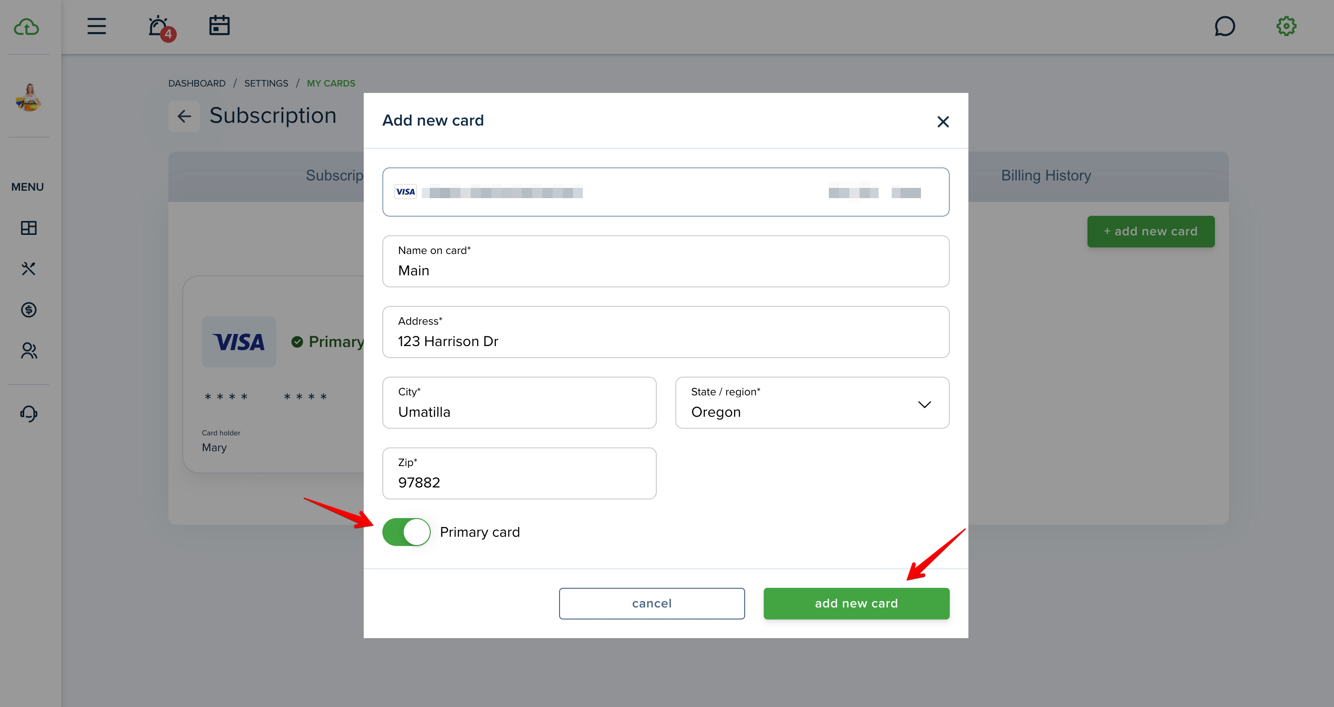
Task: Click the 'Mary' card holder name
Action: click(x=214, y=447)
